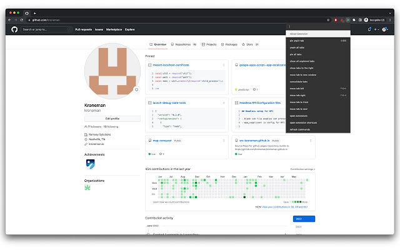
Task: Switch to the Repositories tab
Action: (184, 44)
